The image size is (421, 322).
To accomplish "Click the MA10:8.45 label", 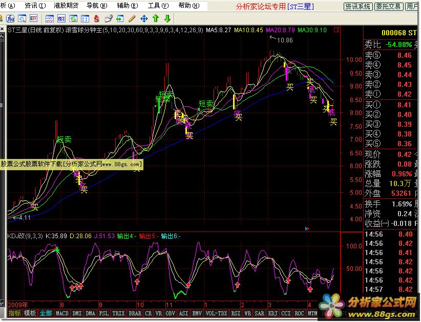I will pos(248,30).
